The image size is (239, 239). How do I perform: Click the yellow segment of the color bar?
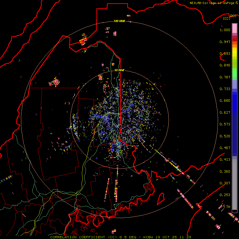234,52
